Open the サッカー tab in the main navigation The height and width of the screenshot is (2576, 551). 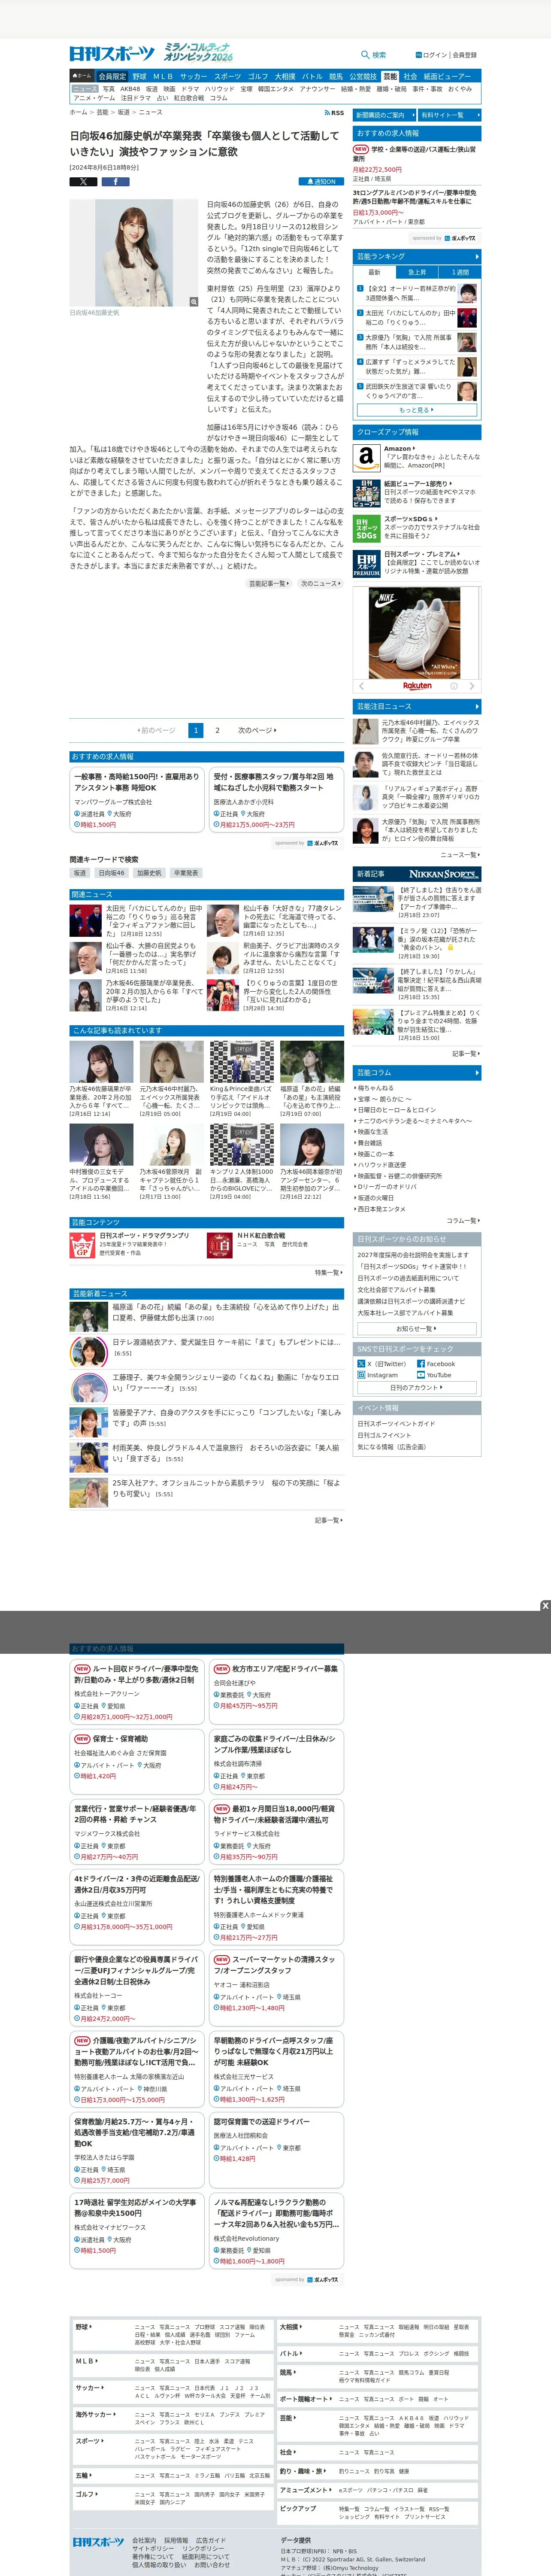pos(193,76)
